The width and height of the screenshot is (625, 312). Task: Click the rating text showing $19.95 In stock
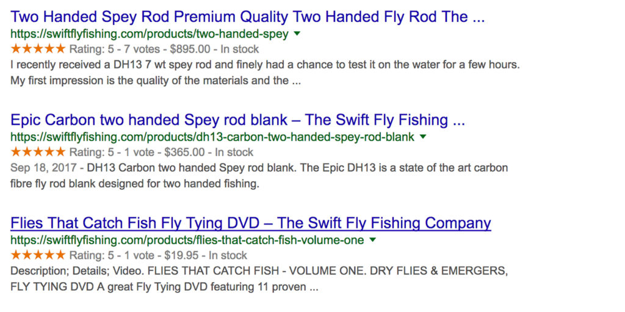158,255
